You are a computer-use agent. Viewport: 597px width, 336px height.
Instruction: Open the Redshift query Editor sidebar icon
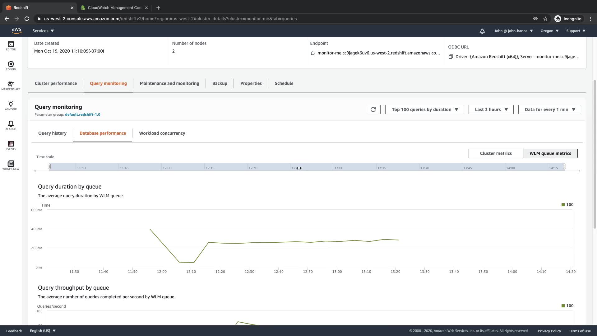coord(11,45)
